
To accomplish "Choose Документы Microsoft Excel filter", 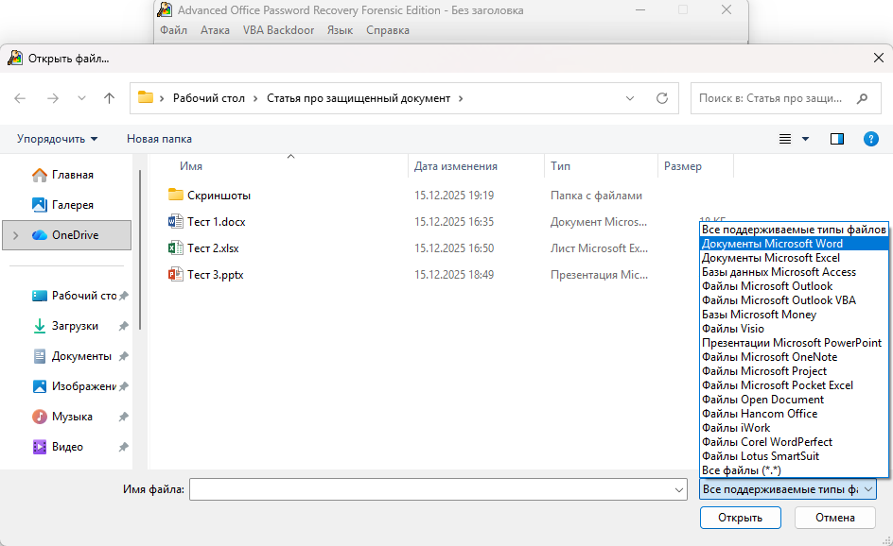I will pyautogui.click(x=794, y=258).
